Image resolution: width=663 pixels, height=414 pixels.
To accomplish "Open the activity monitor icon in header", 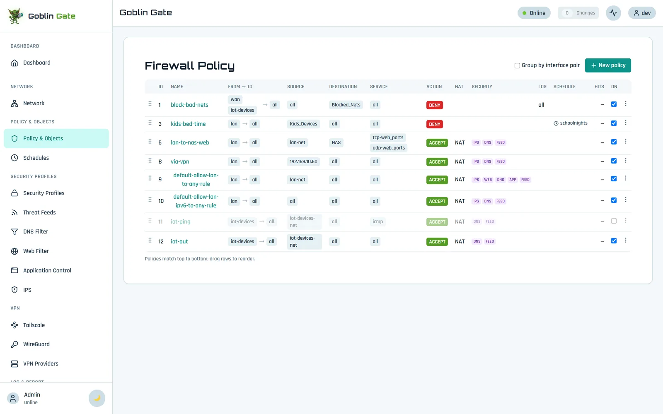I will (613, 13).
